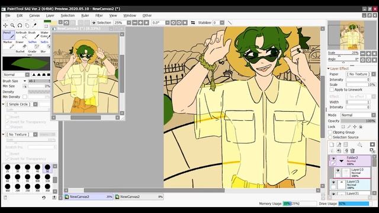Choose the Marker tool
379x213 pixels.
9,44
